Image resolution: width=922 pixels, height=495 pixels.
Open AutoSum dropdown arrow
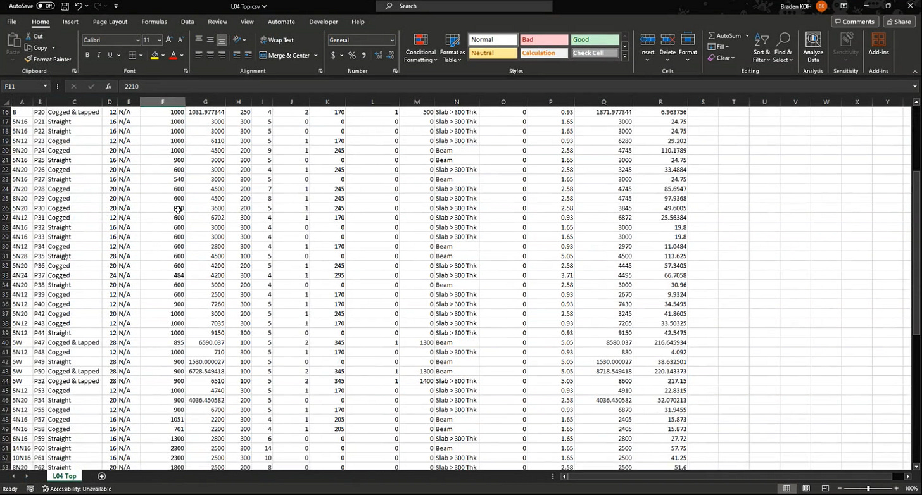click(x=747, y=35)
